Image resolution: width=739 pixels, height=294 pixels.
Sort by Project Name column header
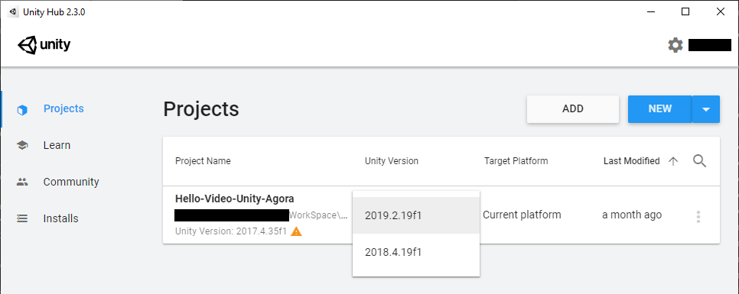tap(203, 161)
